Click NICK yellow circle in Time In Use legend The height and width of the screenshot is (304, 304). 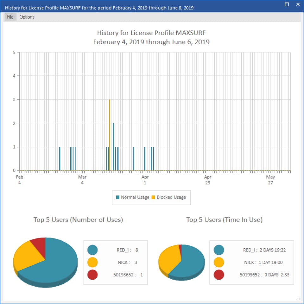click(x=219, y=262)
